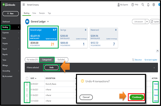Switch to the Rules tab

tap(34, 13)
